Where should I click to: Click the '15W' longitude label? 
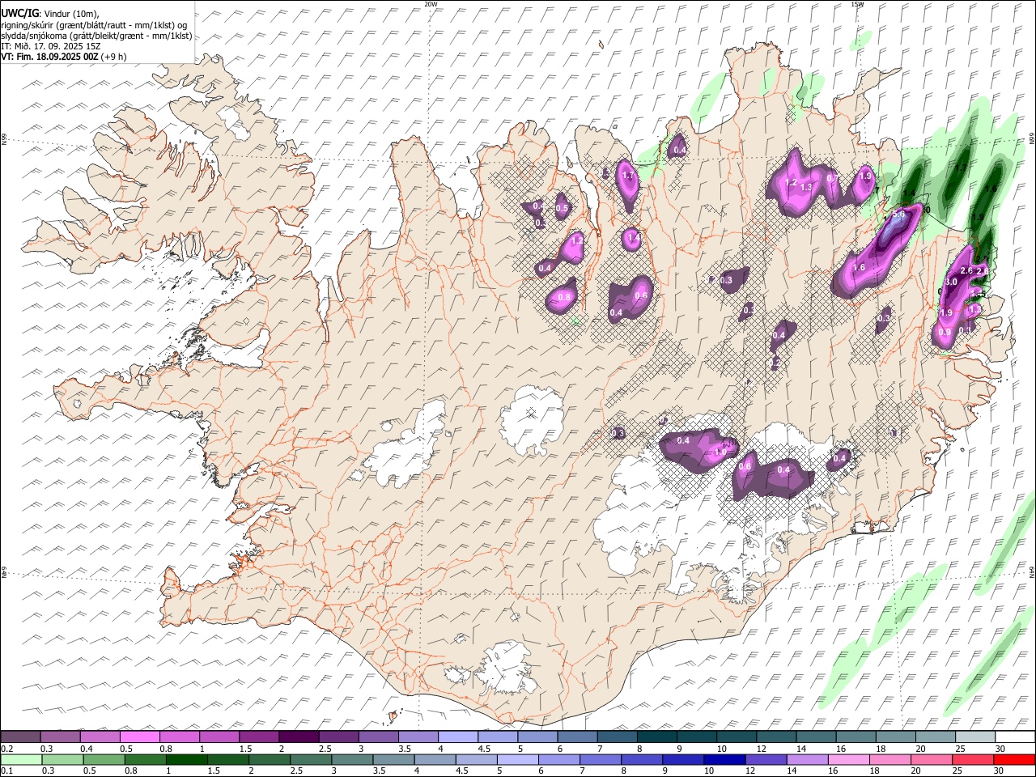(857, 4)
